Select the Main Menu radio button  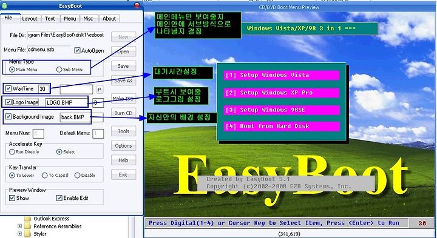12,69
